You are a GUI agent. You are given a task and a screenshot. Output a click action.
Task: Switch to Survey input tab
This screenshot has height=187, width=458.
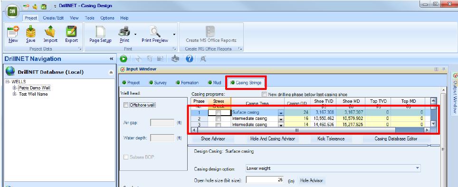[x=158, y=83]
